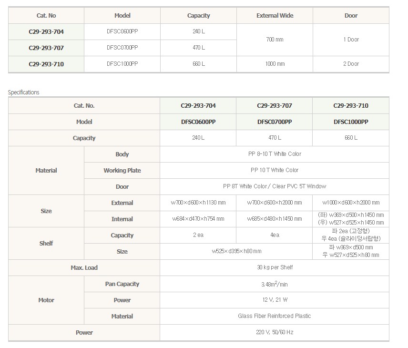Image resolution: width=408 pixels, height=348 pixels.
Task: Click the Pan Capacity row label
Action: click(x=122, y=284)
